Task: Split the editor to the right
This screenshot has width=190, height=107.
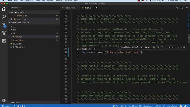Action: pos(182,8)
